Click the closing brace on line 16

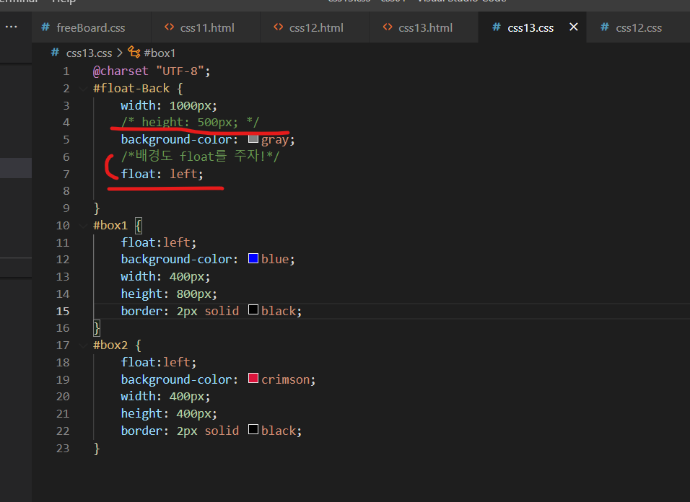(97, 328)
